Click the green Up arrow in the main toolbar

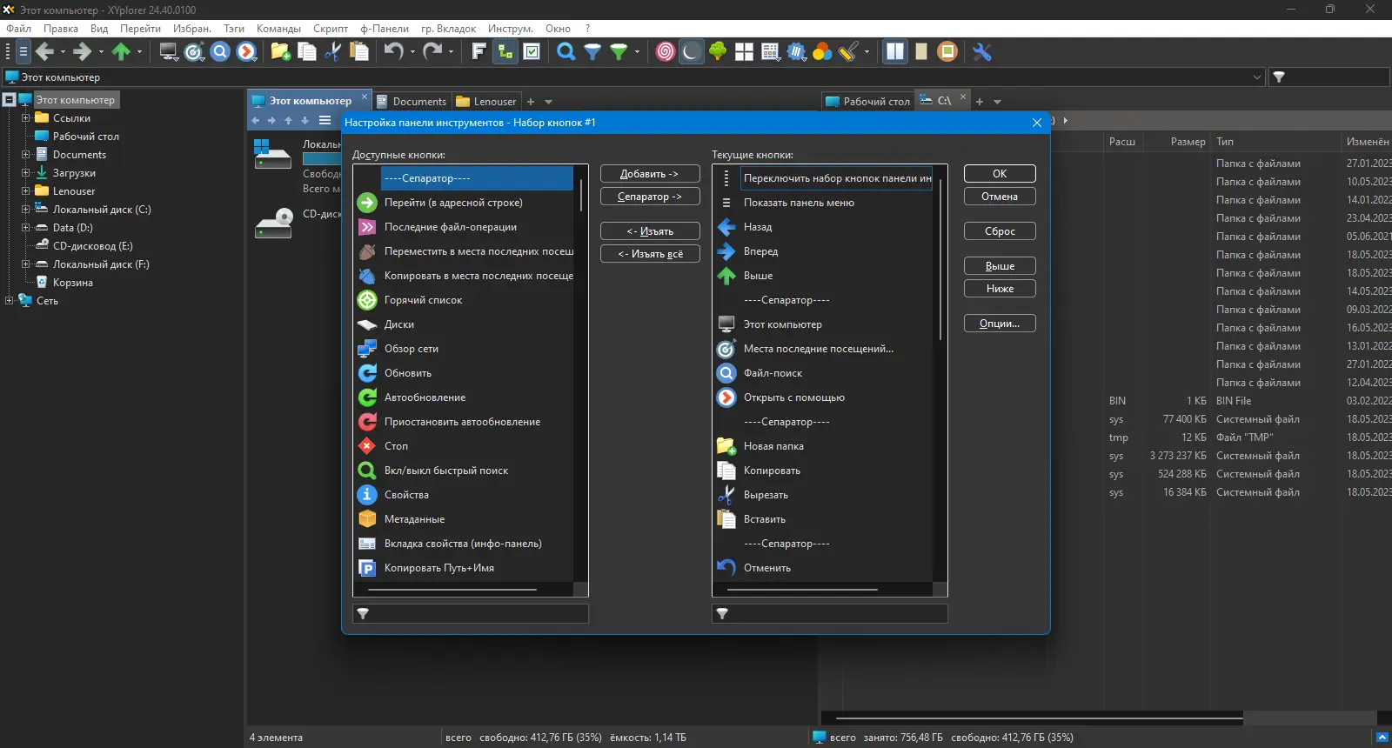click(x=121, y=52)
